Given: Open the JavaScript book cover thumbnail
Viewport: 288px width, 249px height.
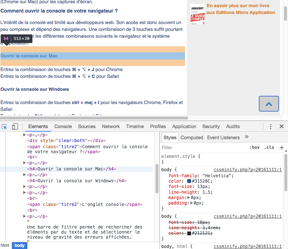Looking at the screenshot, I should (x=197, y=14).
